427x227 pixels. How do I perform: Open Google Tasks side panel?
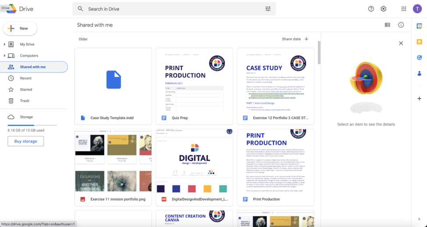click(419, 58)
